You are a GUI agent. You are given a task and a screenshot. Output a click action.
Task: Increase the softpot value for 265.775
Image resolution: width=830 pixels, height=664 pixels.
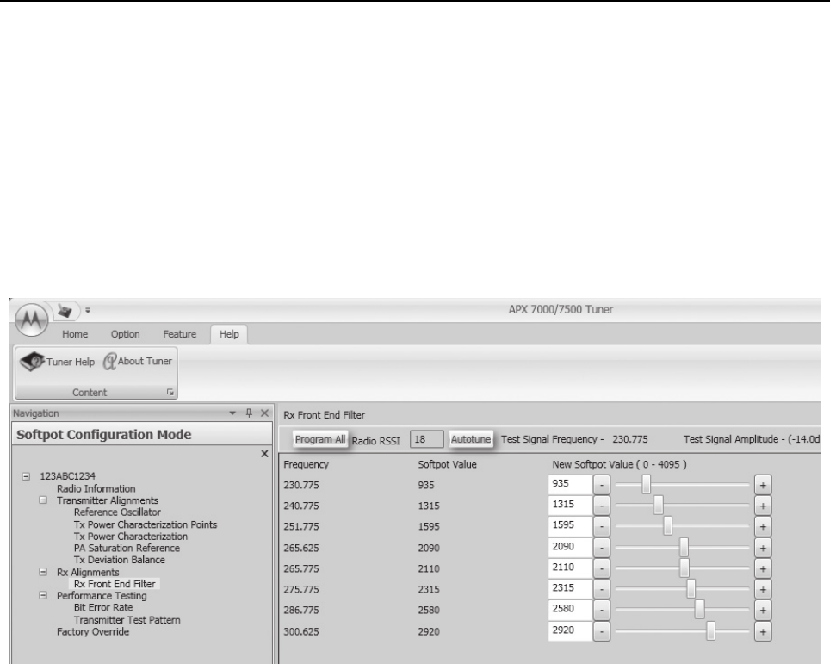763,568
